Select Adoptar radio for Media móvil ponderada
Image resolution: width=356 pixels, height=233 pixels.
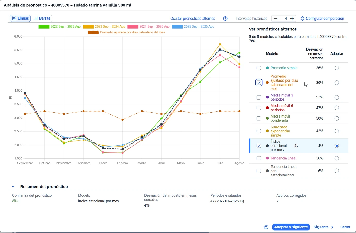(x=337, y=118)
